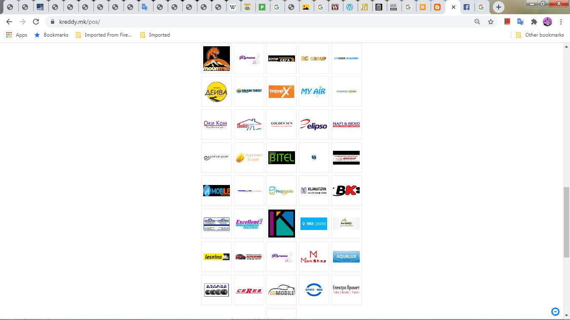Close the current active tab
Viewport: 570px width, 320px height.
coord(454,7)
